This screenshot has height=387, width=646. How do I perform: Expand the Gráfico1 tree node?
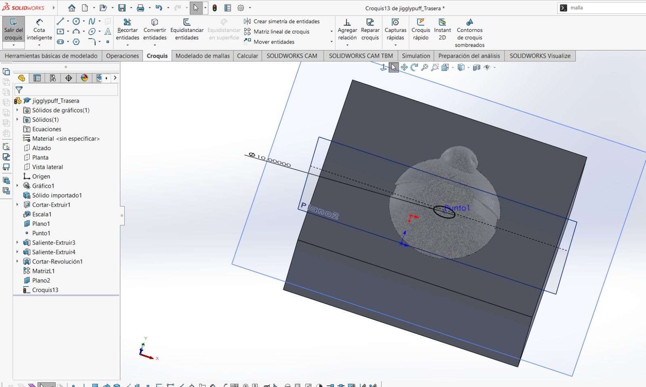pos(17,186)
